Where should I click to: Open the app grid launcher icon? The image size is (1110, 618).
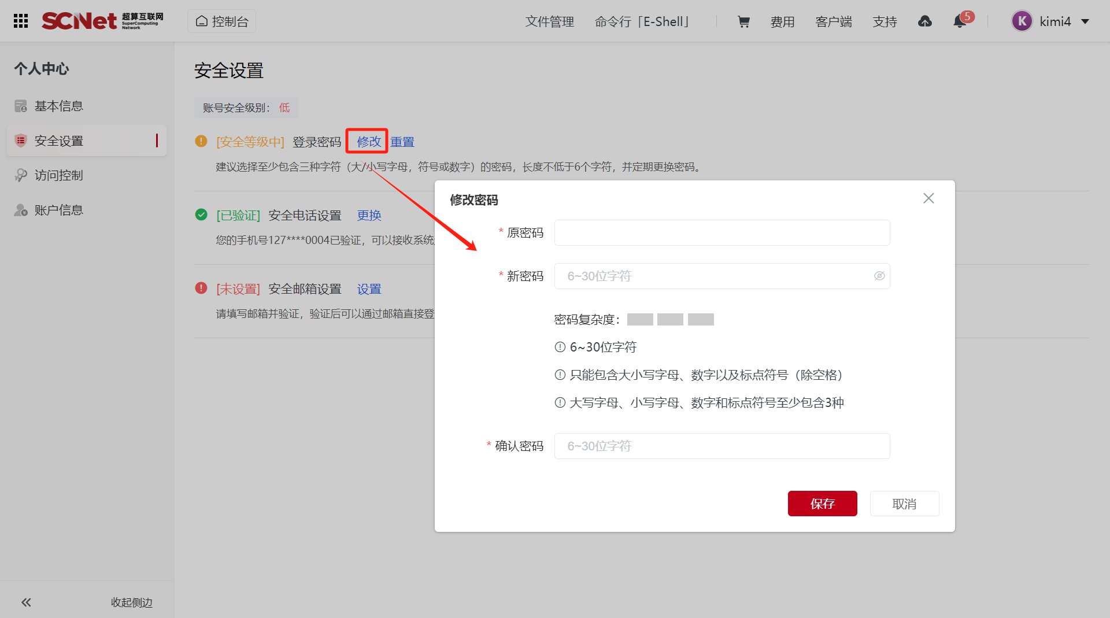(x=21, y=21)
